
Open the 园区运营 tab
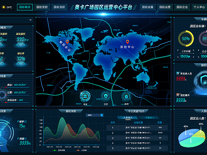pyautogui.click(x=165, y=7)
